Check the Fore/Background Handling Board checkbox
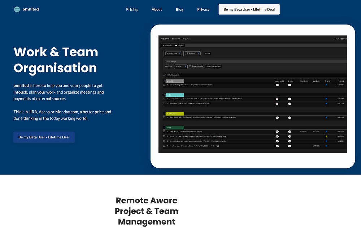This screenshot has width=361, height=228. [164, 146]
